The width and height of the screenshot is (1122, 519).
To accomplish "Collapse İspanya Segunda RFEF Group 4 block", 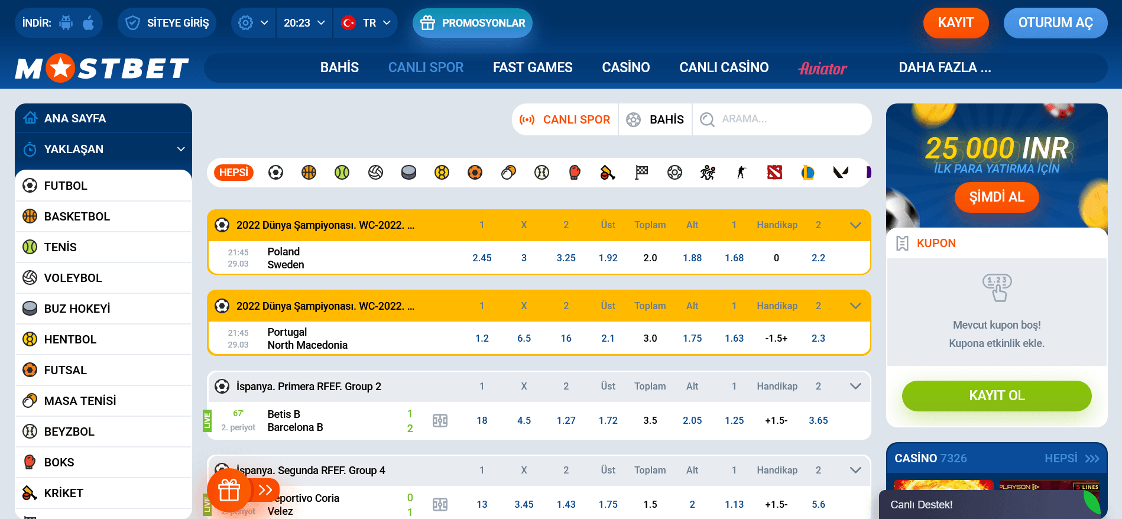I will point(855,470).
